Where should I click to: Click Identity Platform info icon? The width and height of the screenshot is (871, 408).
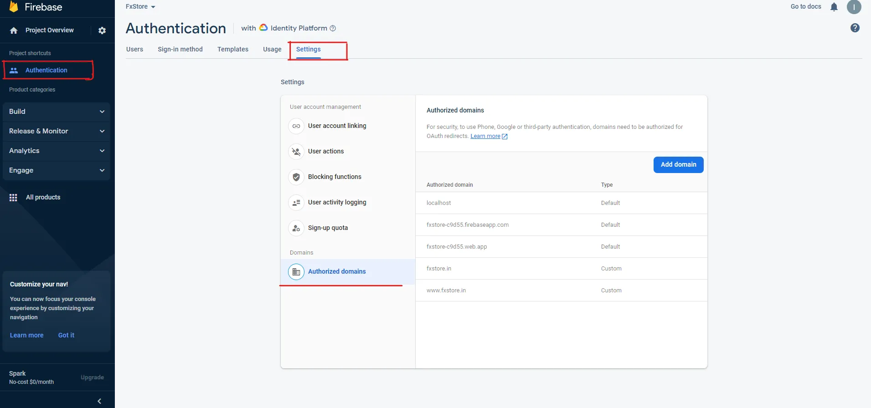click(333, 28)
